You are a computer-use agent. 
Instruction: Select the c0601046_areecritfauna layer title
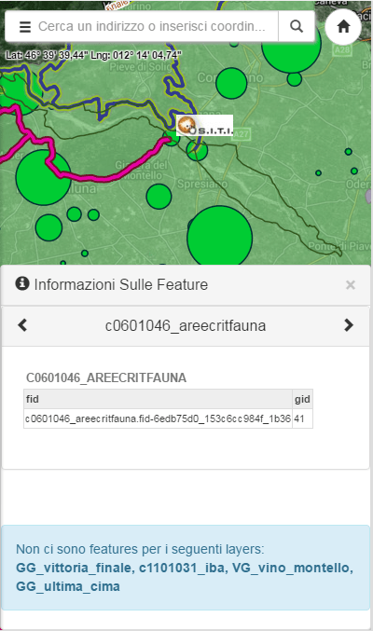coord(186,325)
